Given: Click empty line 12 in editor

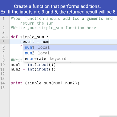Looking at the screenshot, I should (63, 74).
